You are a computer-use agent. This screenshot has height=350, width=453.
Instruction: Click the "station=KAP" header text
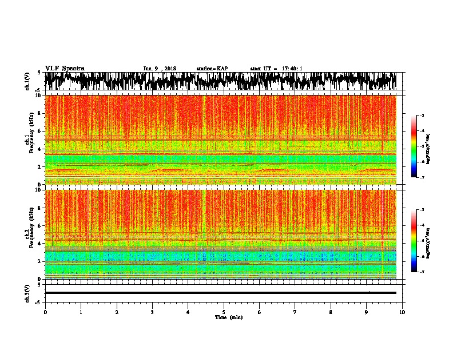tap(212, 69)
